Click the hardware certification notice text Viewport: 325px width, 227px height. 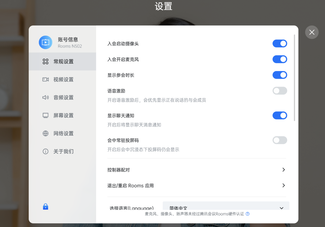coord(194,214)
